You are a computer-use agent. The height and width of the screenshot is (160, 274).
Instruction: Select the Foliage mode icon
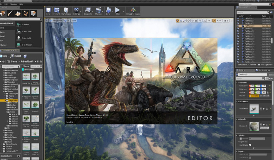[26, 13]
